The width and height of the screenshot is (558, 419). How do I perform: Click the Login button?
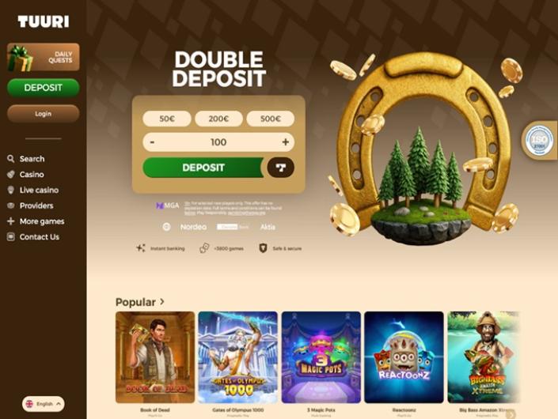pyautogui.click(x=44, y=114)
